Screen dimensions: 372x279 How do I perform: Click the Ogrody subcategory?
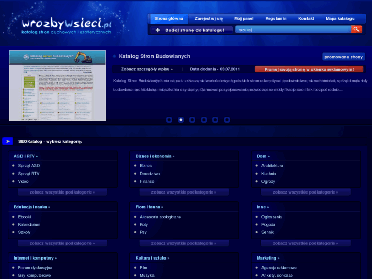pyautogui.click(x=268, y=181)
